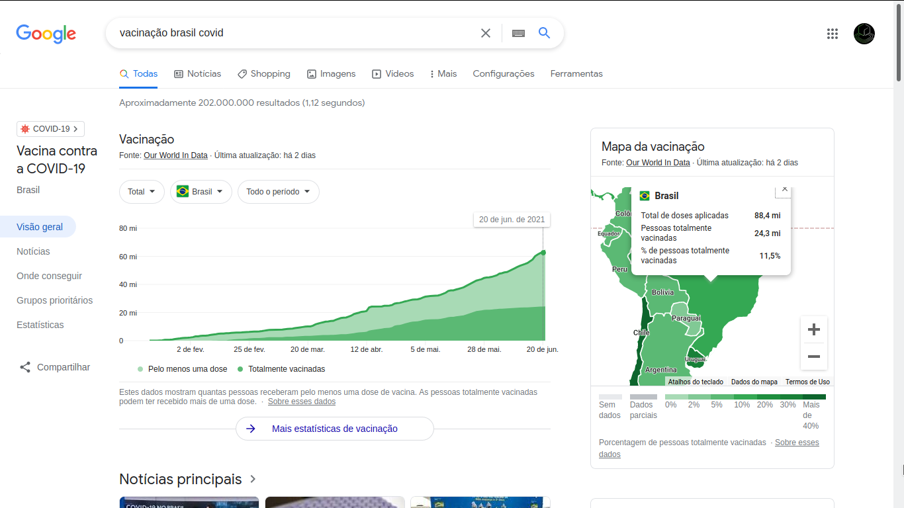904x508 pixels.
Task: Click Chile on the vaccination map
Action: 641,333
